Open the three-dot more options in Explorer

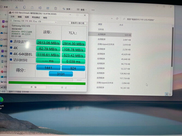(93, 10)
